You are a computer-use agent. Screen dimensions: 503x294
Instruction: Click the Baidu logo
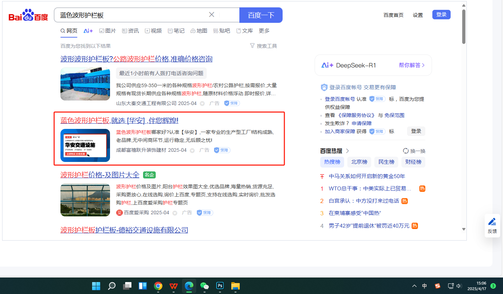[x=28, y=15]
